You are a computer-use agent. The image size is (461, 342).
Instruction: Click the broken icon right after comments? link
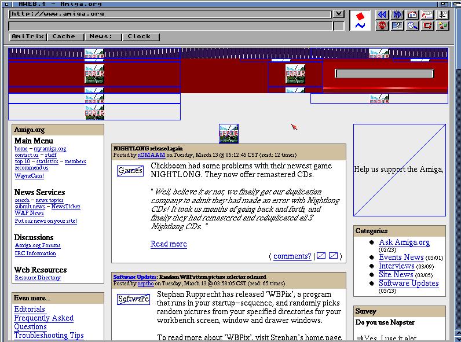coord(321,256)
